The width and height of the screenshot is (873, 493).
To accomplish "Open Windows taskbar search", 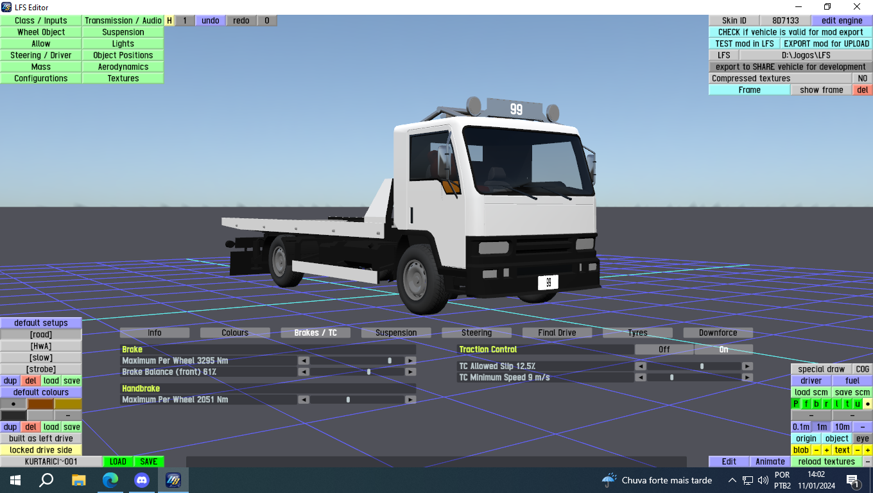I will coord(46,480).
